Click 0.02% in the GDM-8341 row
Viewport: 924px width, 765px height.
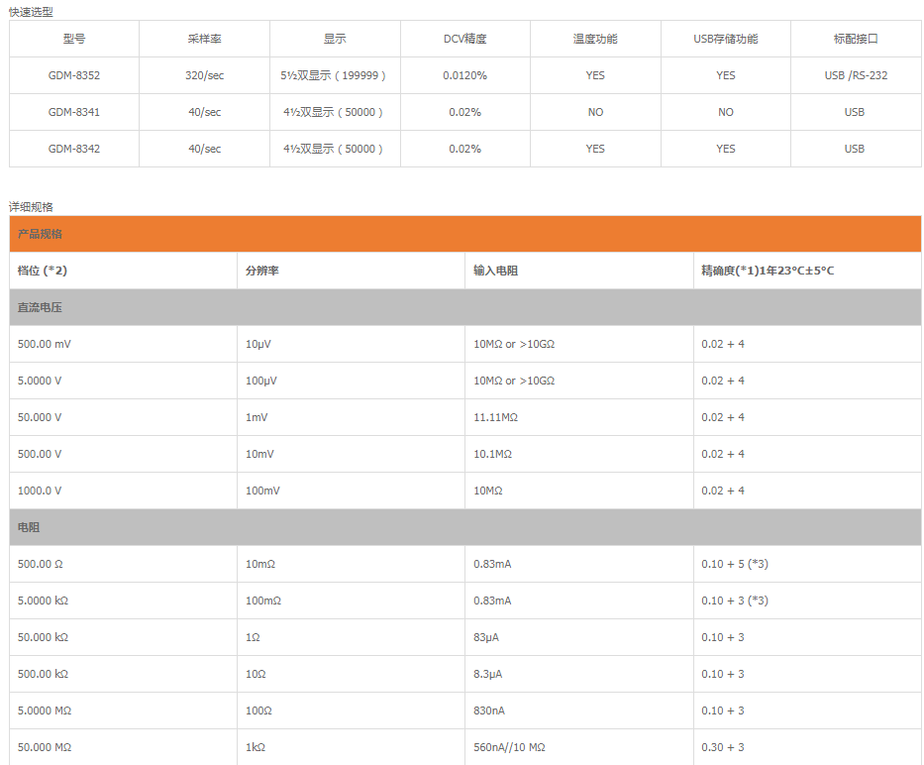[x=464, y=112]
